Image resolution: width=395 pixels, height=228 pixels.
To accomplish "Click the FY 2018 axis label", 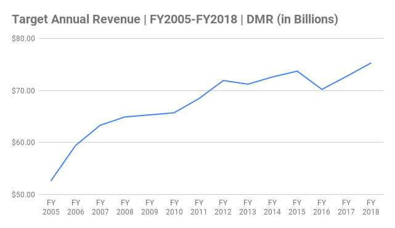I will tap(371, 207).
